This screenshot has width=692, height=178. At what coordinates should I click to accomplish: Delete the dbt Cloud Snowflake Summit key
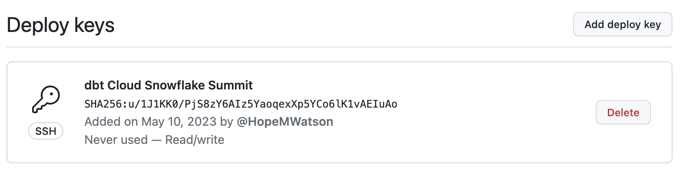coord(623,113)
